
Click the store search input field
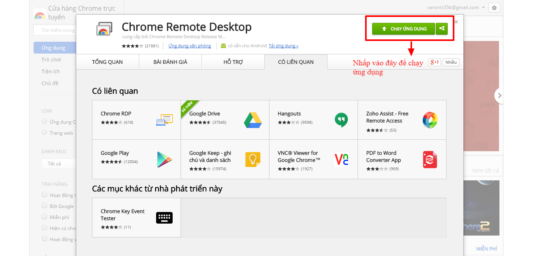click(55, 30)
